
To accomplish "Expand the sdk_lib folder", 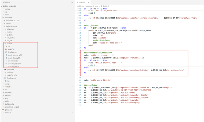I will [9, 41].
